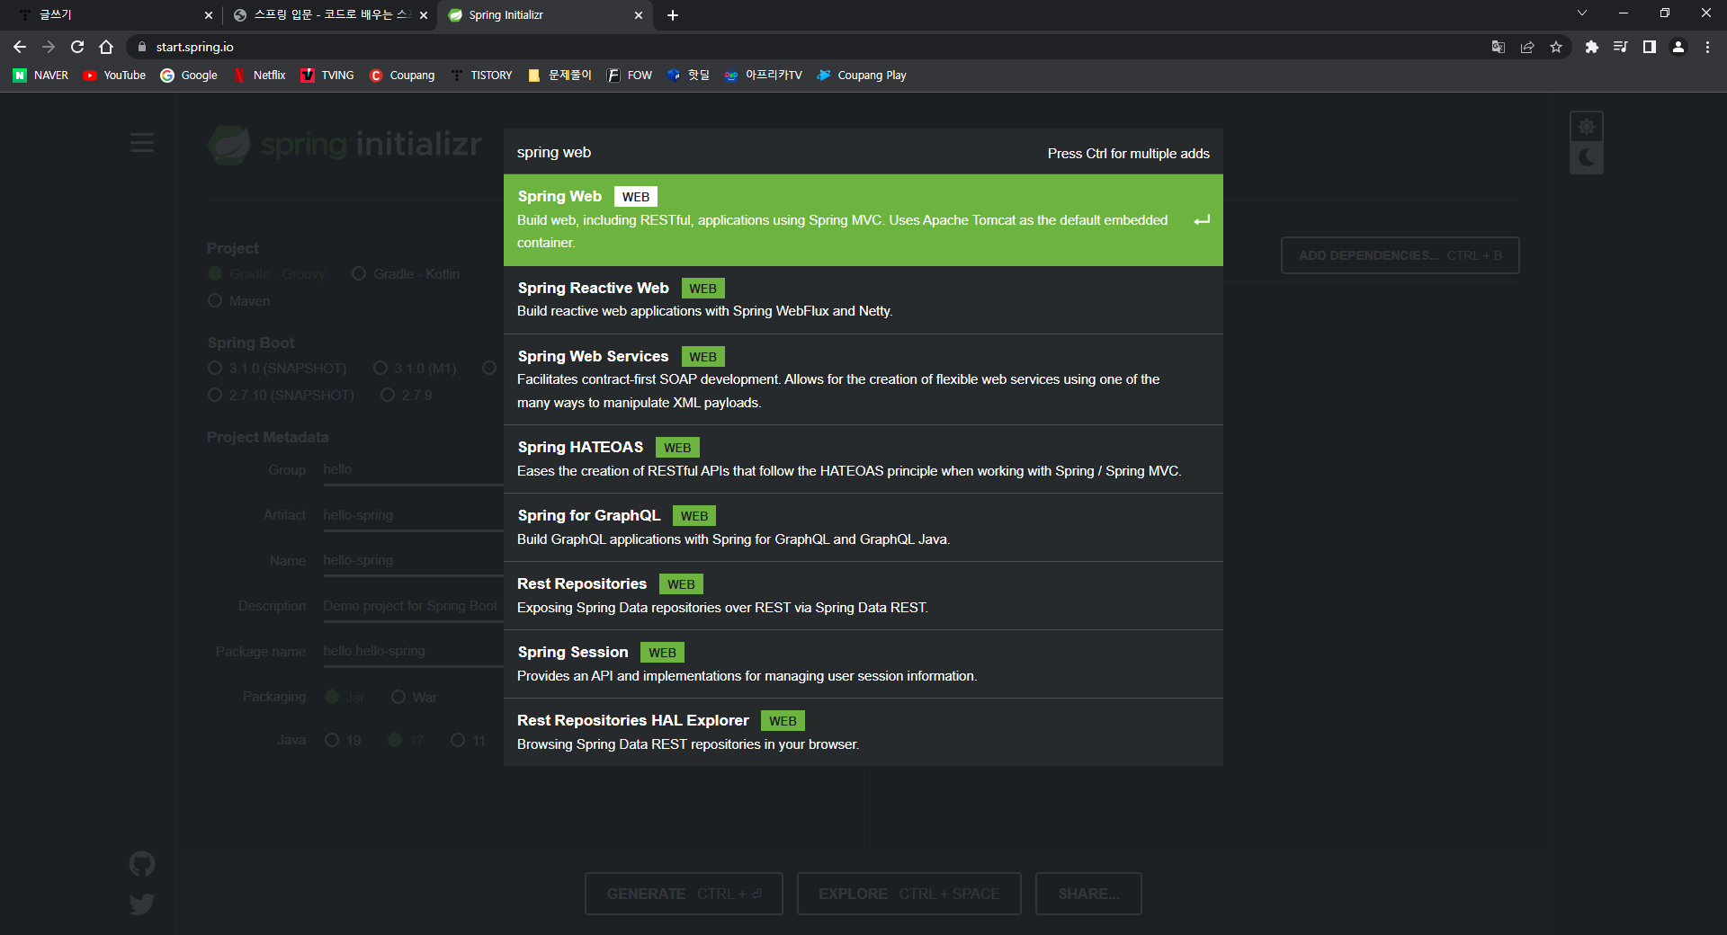Click the SHARE button
The width and height of the screenshot is (1727, 935).
[1088, 894]
